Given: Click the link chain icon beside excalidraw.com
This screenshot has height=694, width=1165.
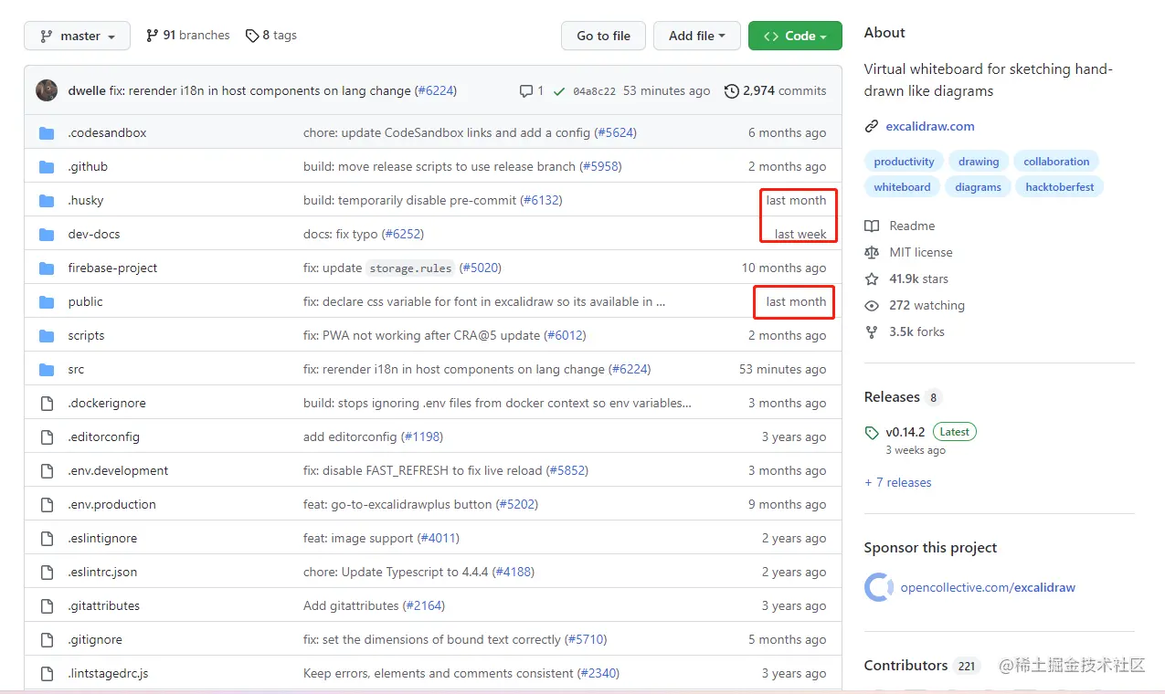Looking at the screenshot, I should 872,126.
